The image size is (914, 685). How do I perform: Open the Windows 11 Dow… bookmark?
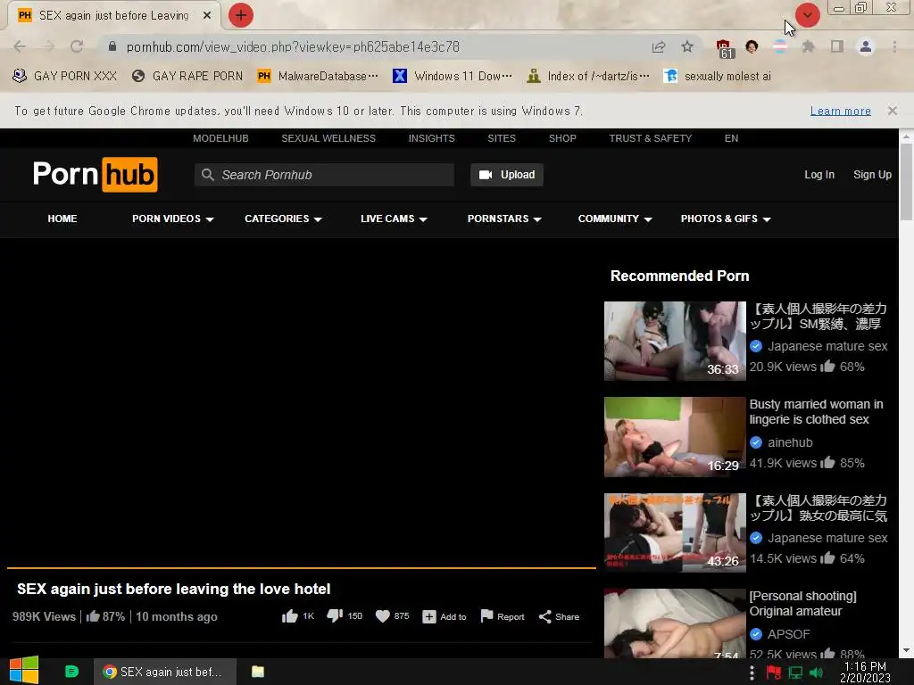tap(453, 76)
